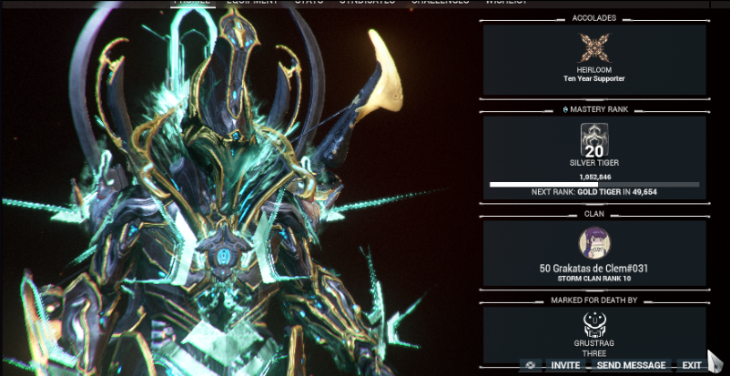Click the Ten Year Supporter text
The height and width of the screenshot is (376, 730).
click(x=594, y=78)
